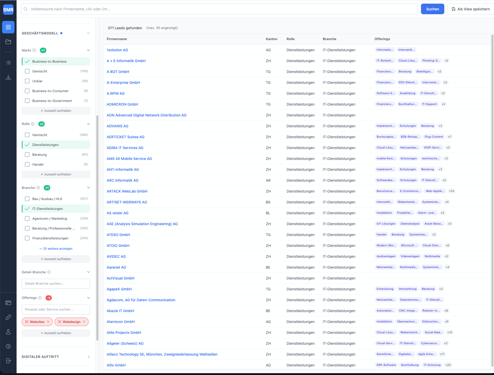
Task: Open the dashboard grid icon in sidebar
Action: pos(8,27)
